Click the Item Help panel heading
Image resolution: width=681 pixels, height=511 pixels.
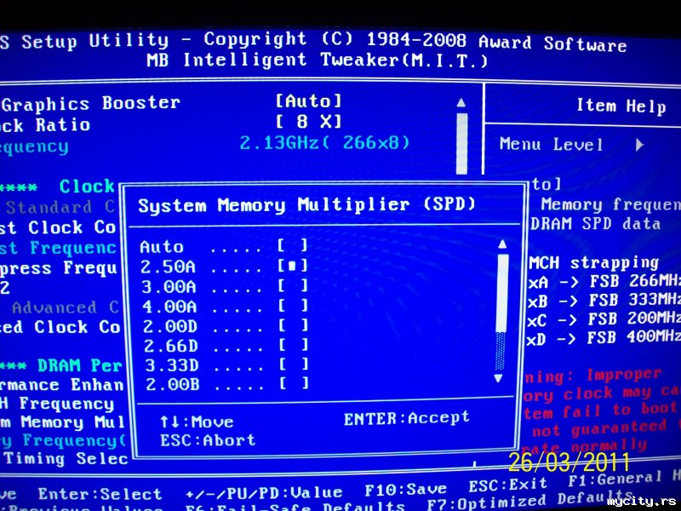click(621, 106)
